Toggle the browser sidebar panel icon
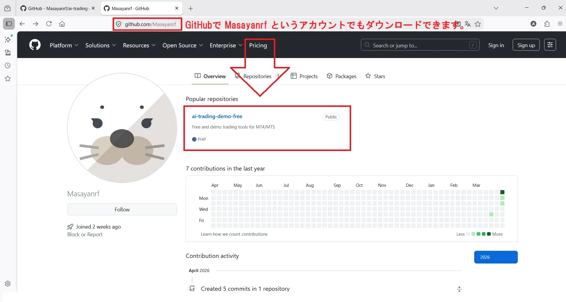566x302 pixels. click(x=9, y=24)
